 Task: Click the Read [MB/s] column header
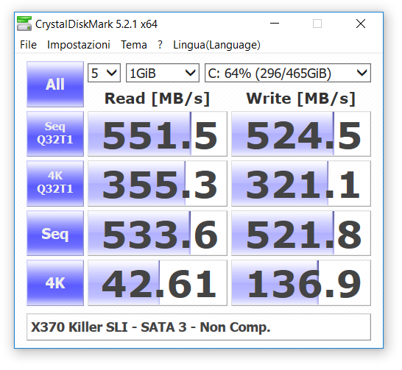click(157, 99)
